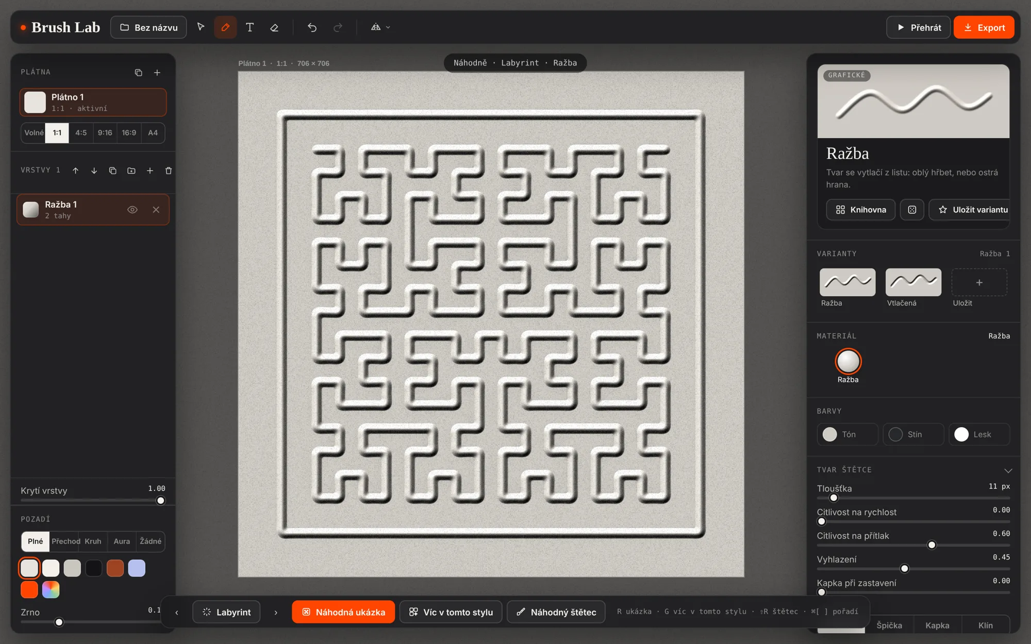This screenshot has width=1031, height=644.
Task: Create a new layer group folder
Action: click(x=131, y=171)
